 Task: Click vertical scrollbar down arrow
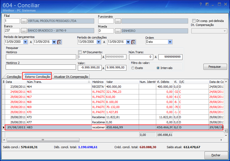pyautogui.click(x=226, y=136)
